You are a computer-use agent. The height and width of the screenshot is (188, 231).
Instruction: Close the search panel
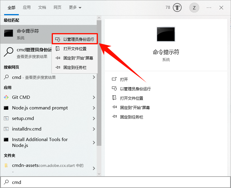click(221, 8)
